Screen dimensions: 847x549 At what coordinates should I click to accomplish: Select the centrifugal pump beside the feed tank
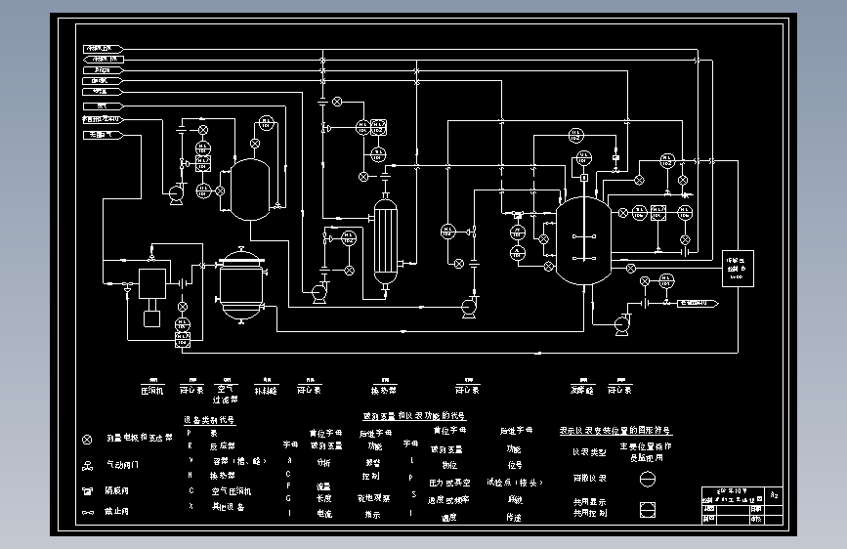tap(176, 193)
